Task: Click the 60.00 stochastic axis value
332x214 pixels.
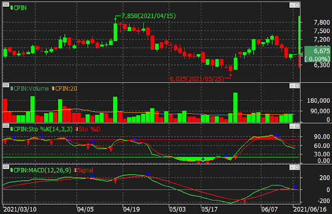Action: click(x=322, y=146)
